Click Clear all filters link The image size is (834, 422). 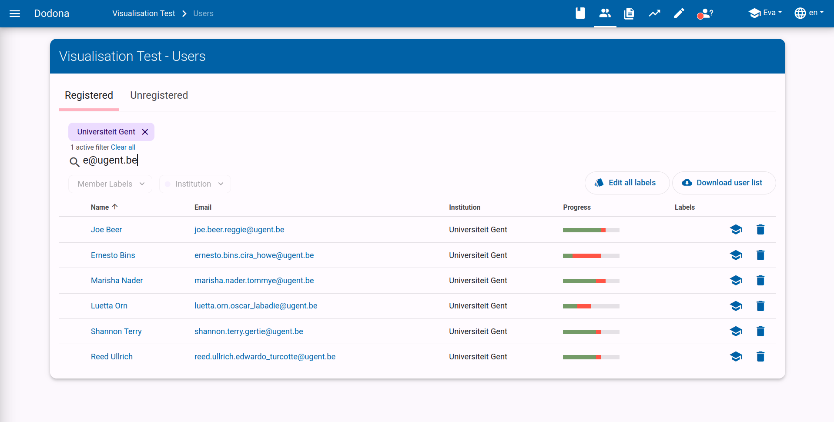pos(123,147)
